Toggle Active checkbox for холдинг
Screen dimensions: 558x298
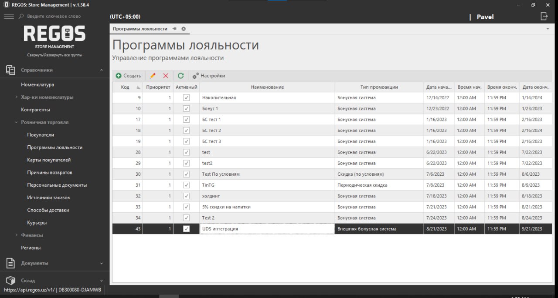pyautogui.click(x=187, y=196)
